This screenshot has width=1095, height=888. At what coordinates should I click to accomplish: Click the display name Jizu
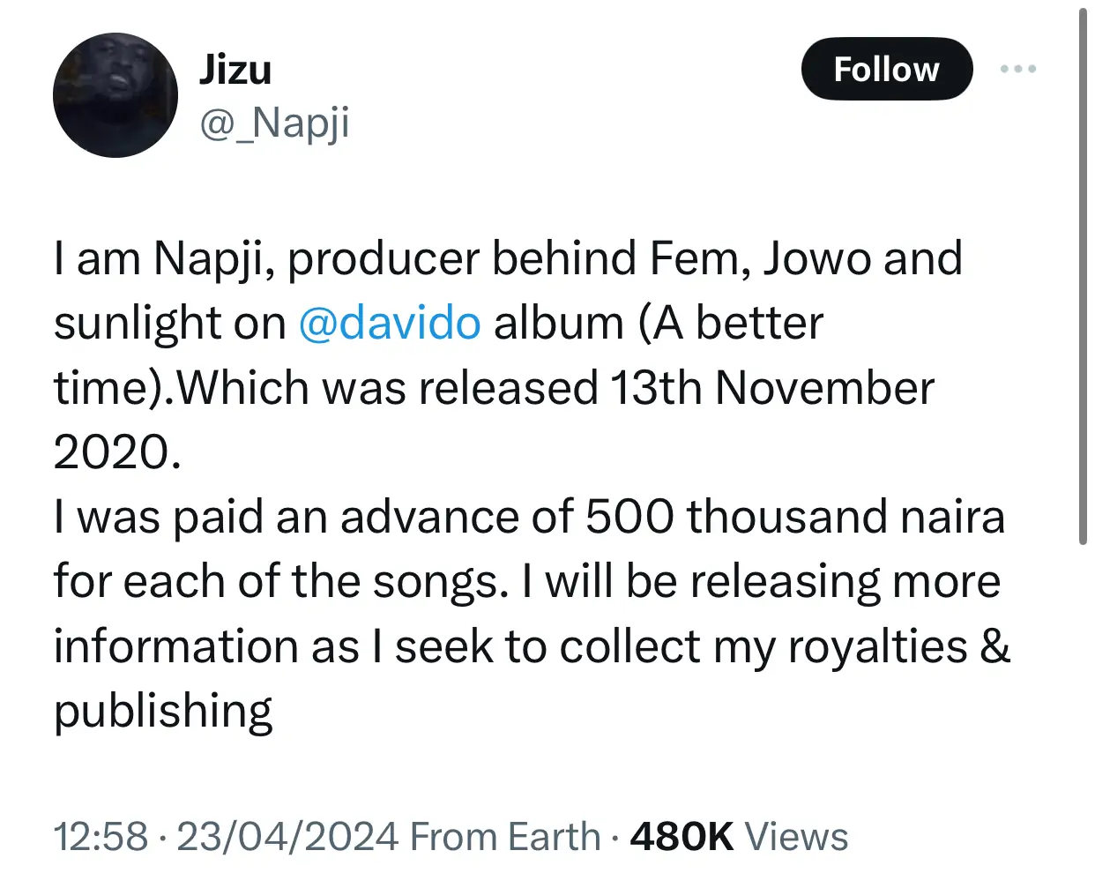[235, 69]
